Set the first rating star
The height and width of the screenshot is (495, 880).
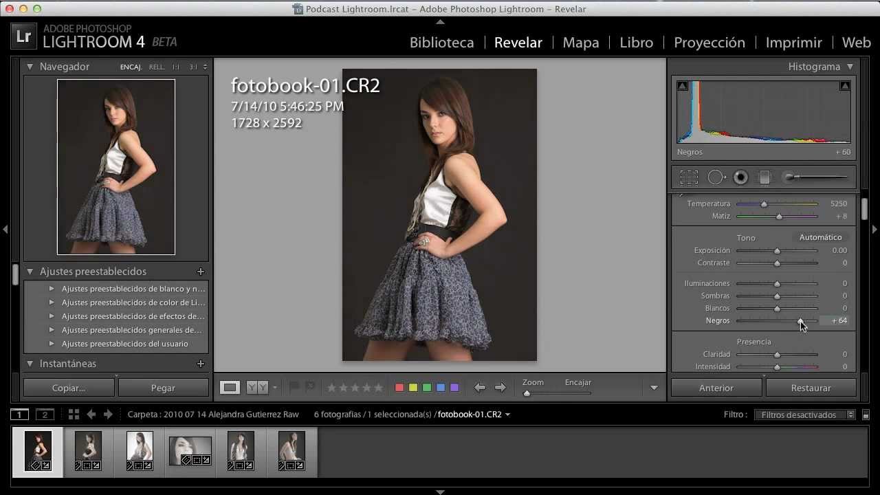coord(331,388)
